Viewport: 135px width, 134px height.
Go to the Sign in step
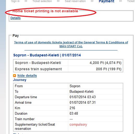point(15,1)
